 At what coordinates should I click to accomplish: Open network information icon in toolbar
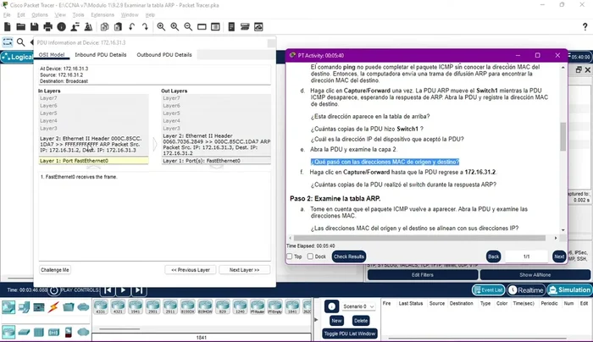(x=61, y=27)
